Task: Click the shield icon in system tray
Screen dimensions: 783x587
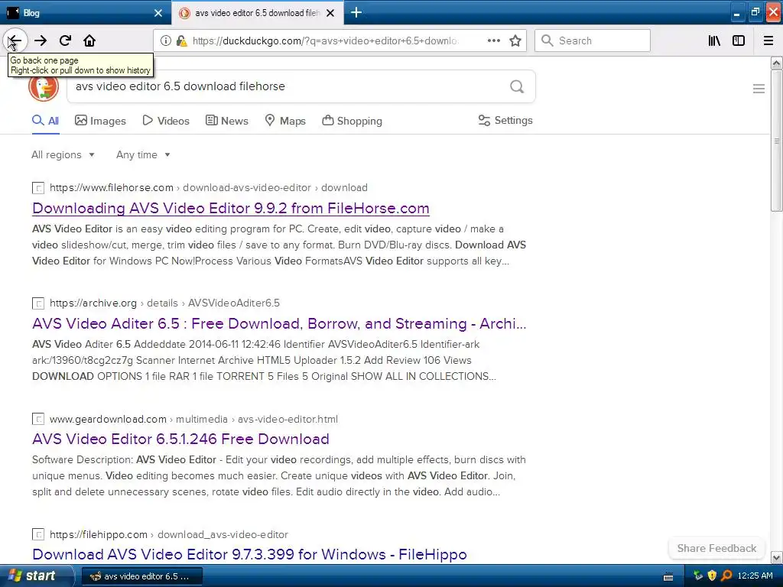Action: 712,576
